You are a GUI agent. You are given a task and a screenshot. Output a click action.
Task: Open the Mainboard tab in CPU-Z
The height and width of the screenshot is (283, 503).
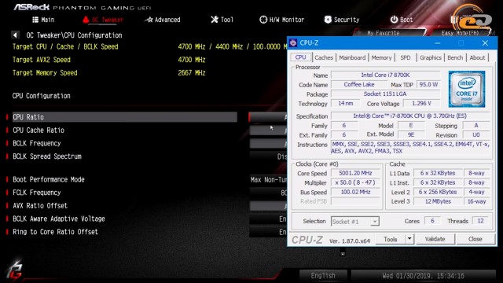(x=352, y=57)
